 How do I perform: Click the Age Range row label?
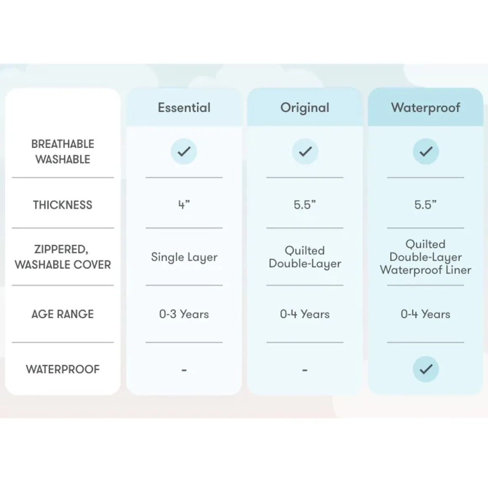click(63, 314)
